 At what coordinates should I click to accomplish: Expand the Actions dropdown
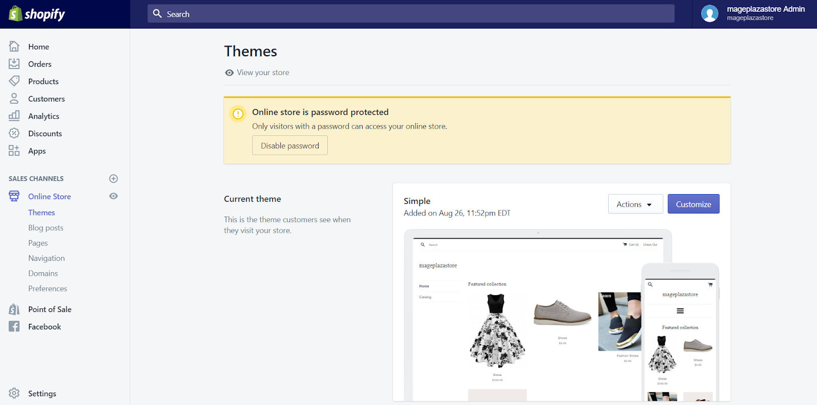[635, 204]
